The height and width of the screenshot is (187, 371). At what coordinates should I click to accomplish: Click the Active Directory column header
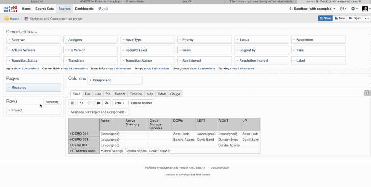[136, 124]
